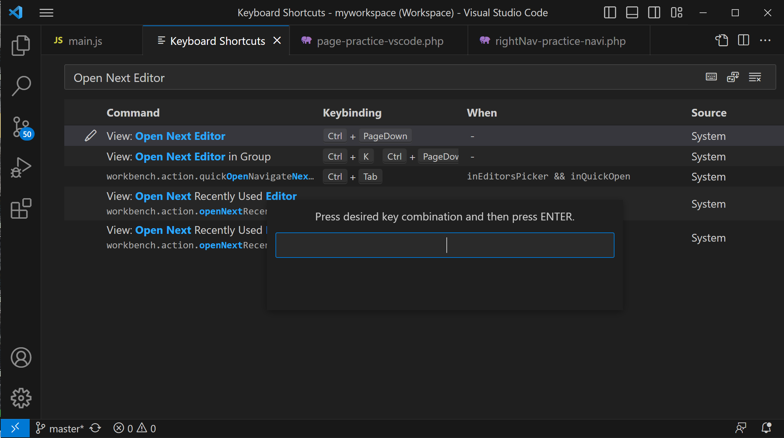Open the Accounts menu
The width and height of the screenshot is (784, 438).
coord(21,357)
